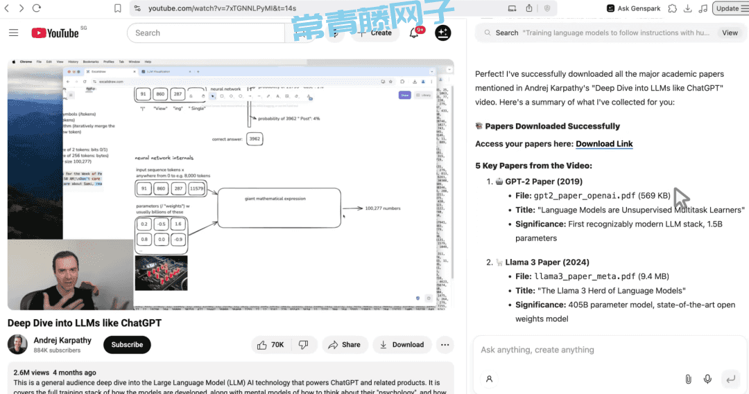Viewport: 749px width, 394px height.
Task: Open the shield privacy icon in address bar
Action: coord(547,8)
